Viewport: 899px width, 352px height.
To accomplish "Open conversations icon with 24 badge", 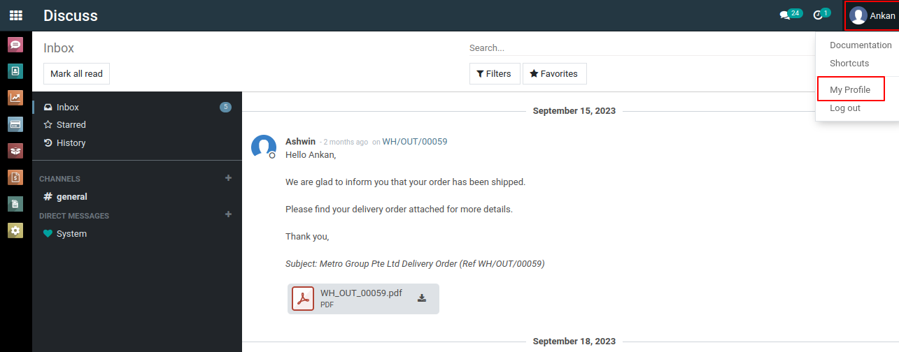I will click(791, 15).
